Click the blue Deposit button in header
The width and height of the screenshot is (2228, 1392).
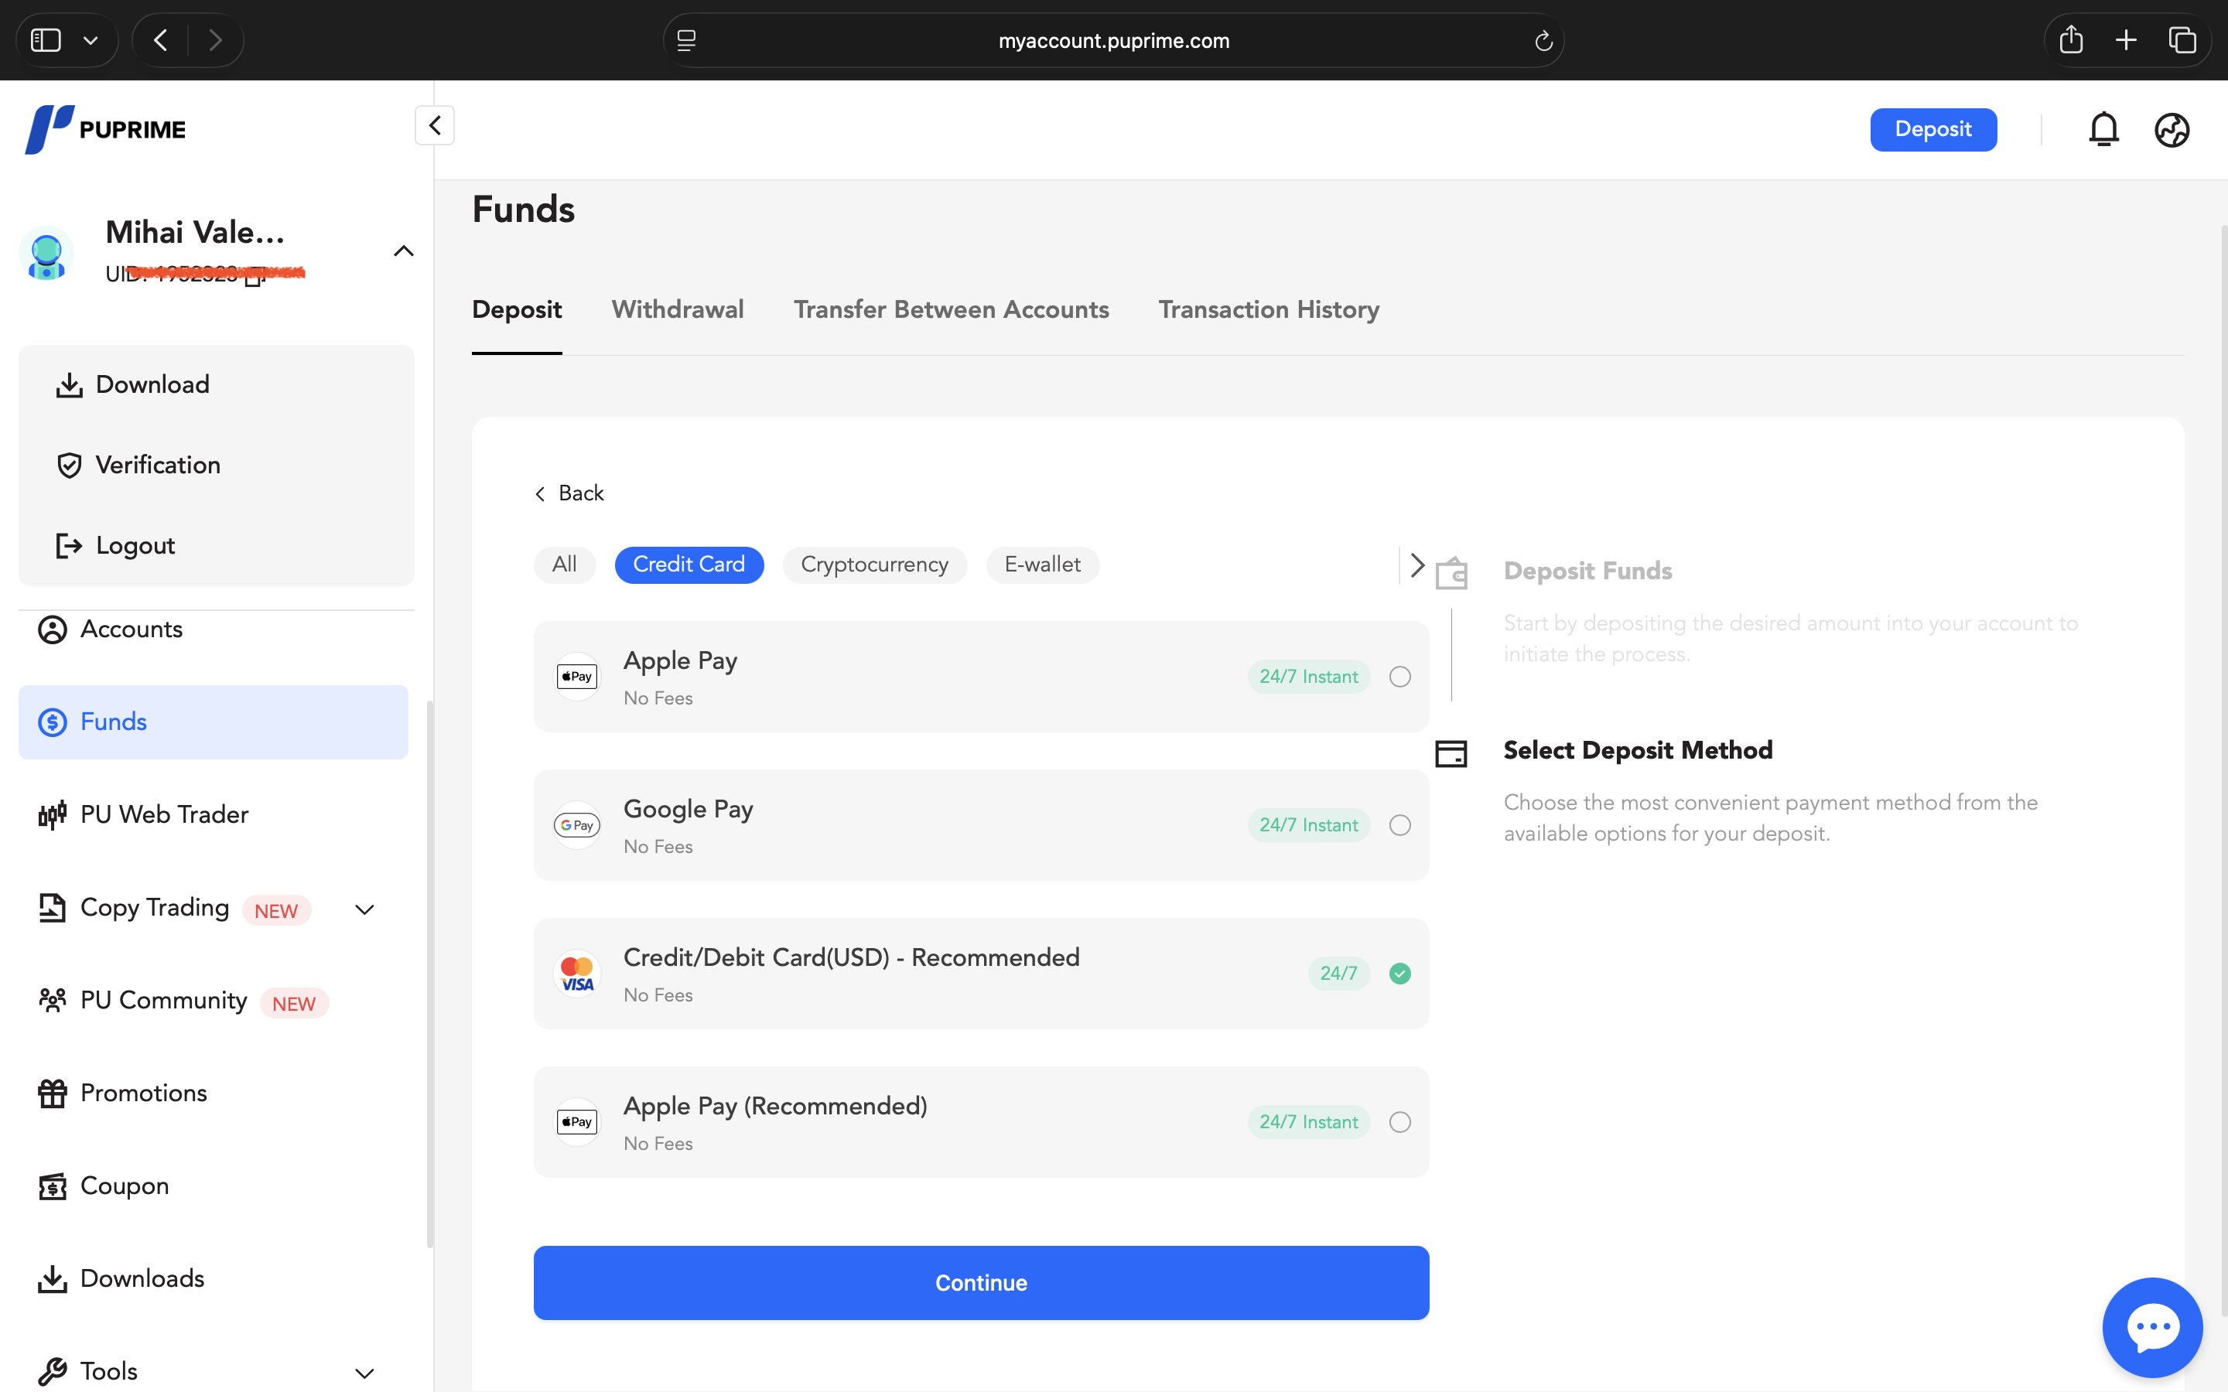tap(1932, 130)
